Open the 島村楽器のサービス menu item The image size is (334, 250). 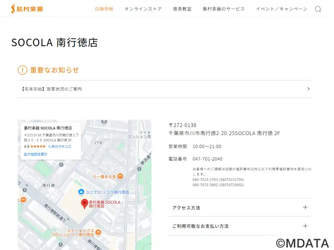224,9
